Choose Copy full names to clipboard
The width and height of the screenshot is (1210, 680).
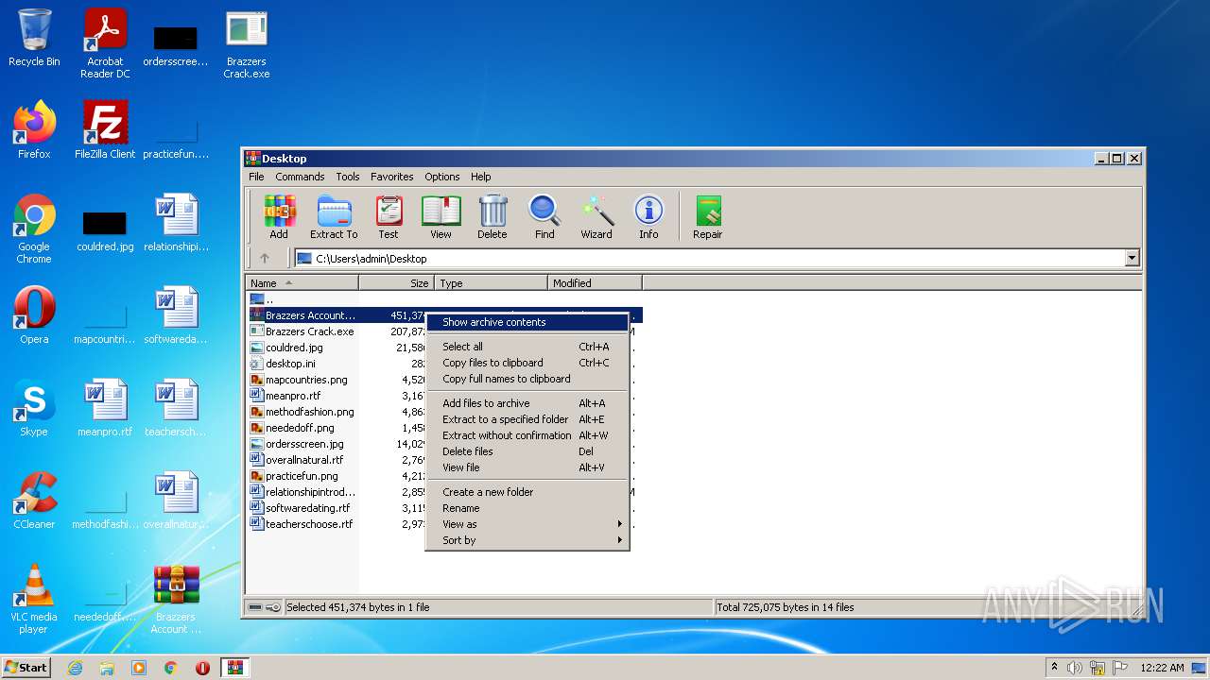527,379
